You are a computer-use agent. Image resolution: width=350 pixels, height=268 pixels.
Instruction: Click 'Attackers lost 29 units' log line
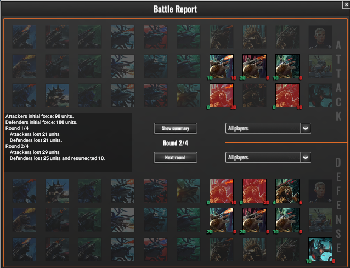pos(35,152)
